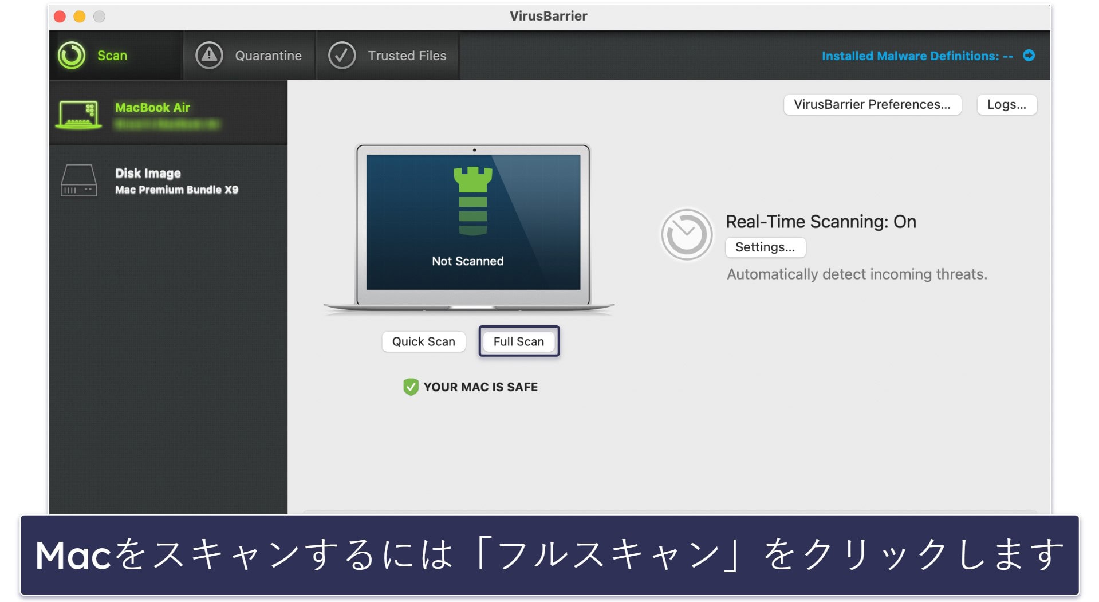Screen dimensions: 1099x602
Task: Open VirusBarrier Preferences
Action: [872, 104]
